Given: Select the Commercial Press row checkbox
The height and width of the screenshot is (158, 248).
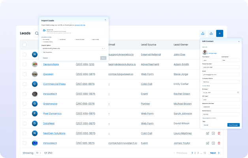Looking at the screenshot, I should pyautogui.click(x=24, y=84).
